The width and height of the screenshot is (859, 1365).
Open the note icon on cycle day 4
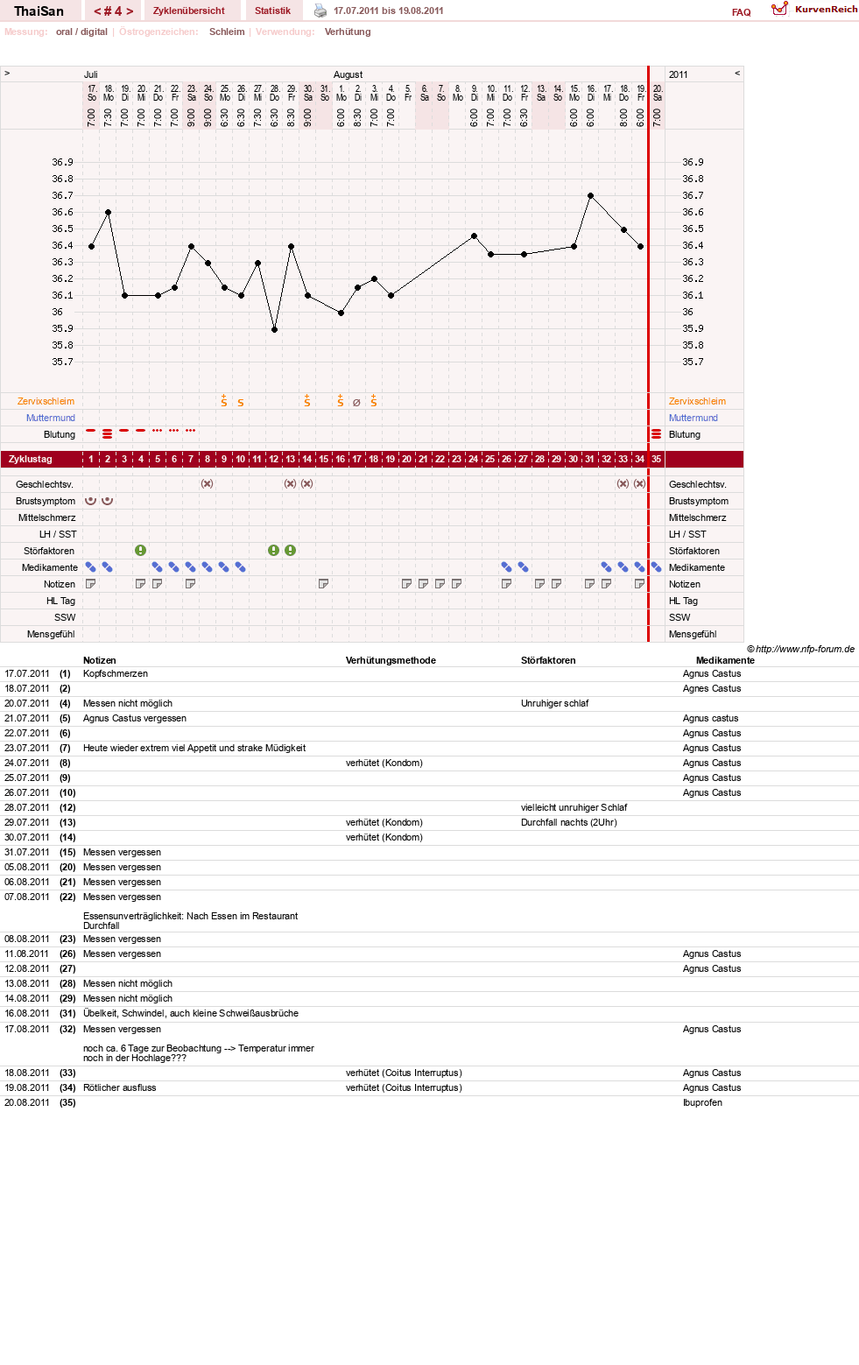tap(141, 584)
